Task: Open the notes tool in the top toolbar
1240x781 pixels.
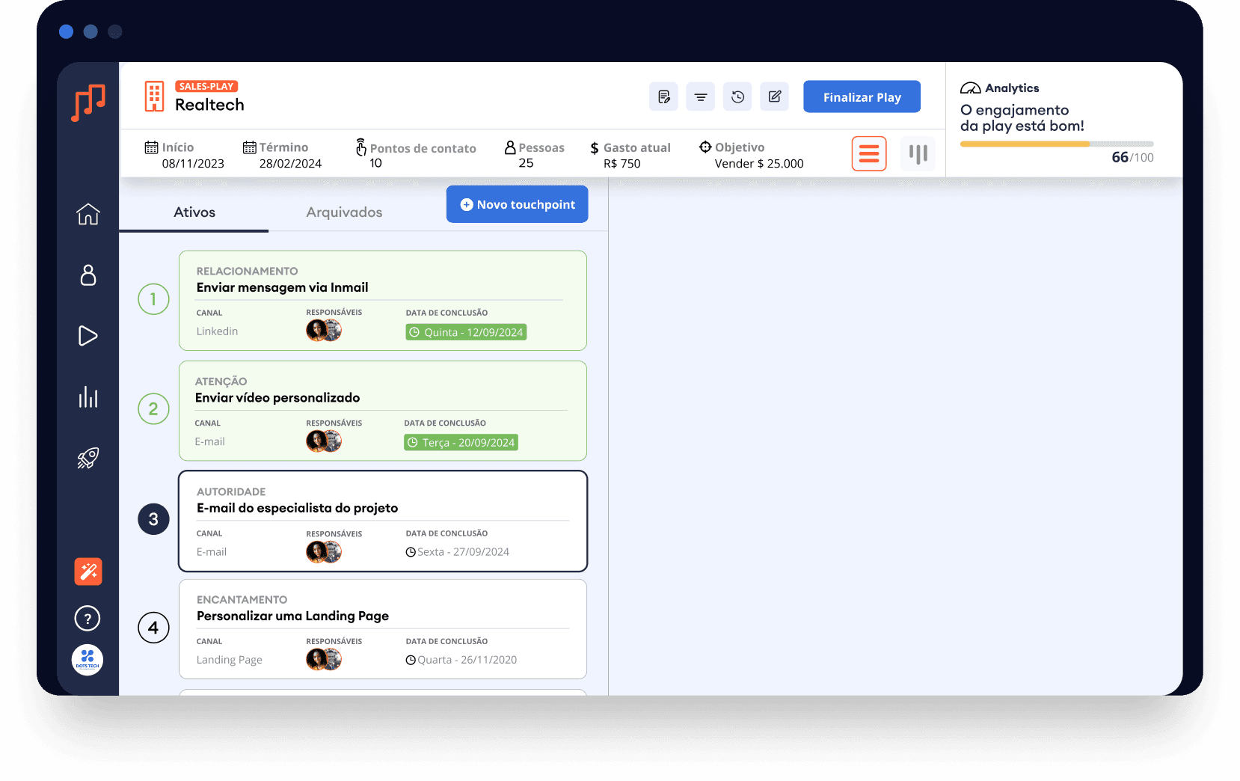Action: coord(663,97)
